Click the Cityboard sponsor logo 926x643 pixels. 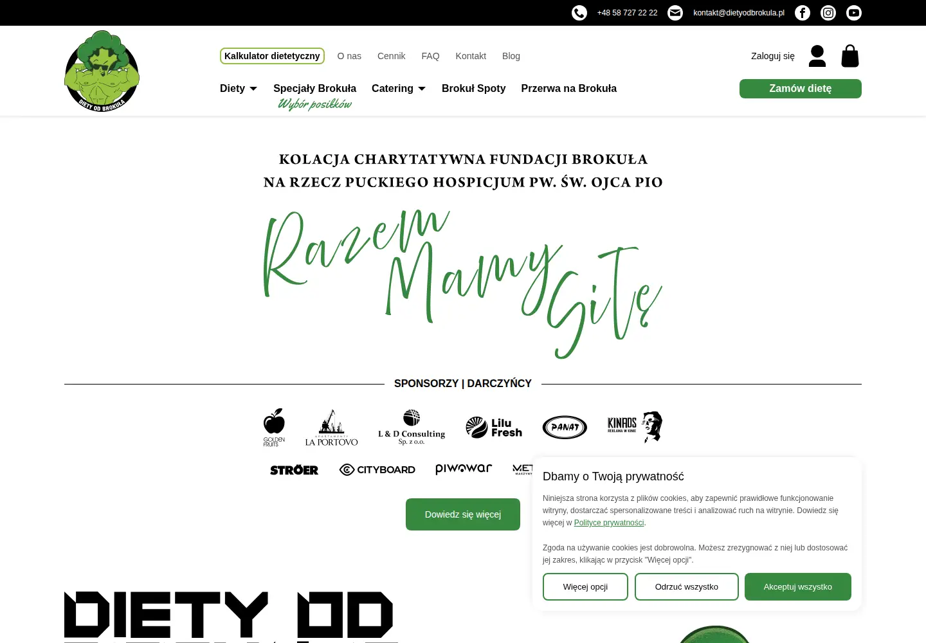377,470
